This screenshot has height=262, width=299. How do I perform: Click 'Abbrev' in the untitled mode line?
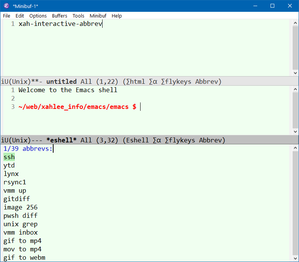pos(207,81)
